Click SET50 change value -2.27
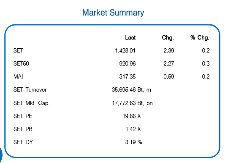This screenshot has height=163, width=228. [168, 63]
